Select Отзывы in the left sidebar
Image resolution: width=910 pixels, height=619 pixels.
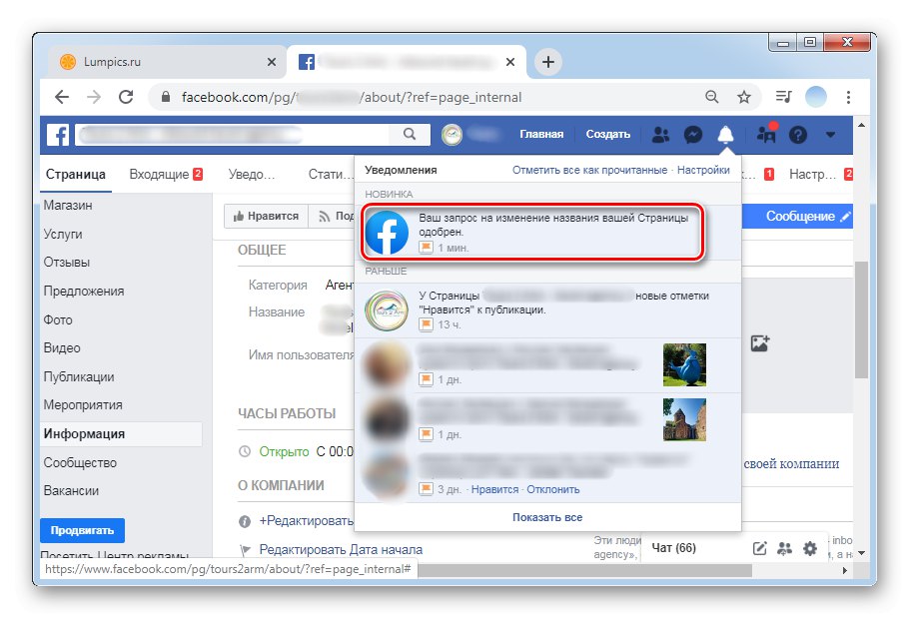pos(67,263)
